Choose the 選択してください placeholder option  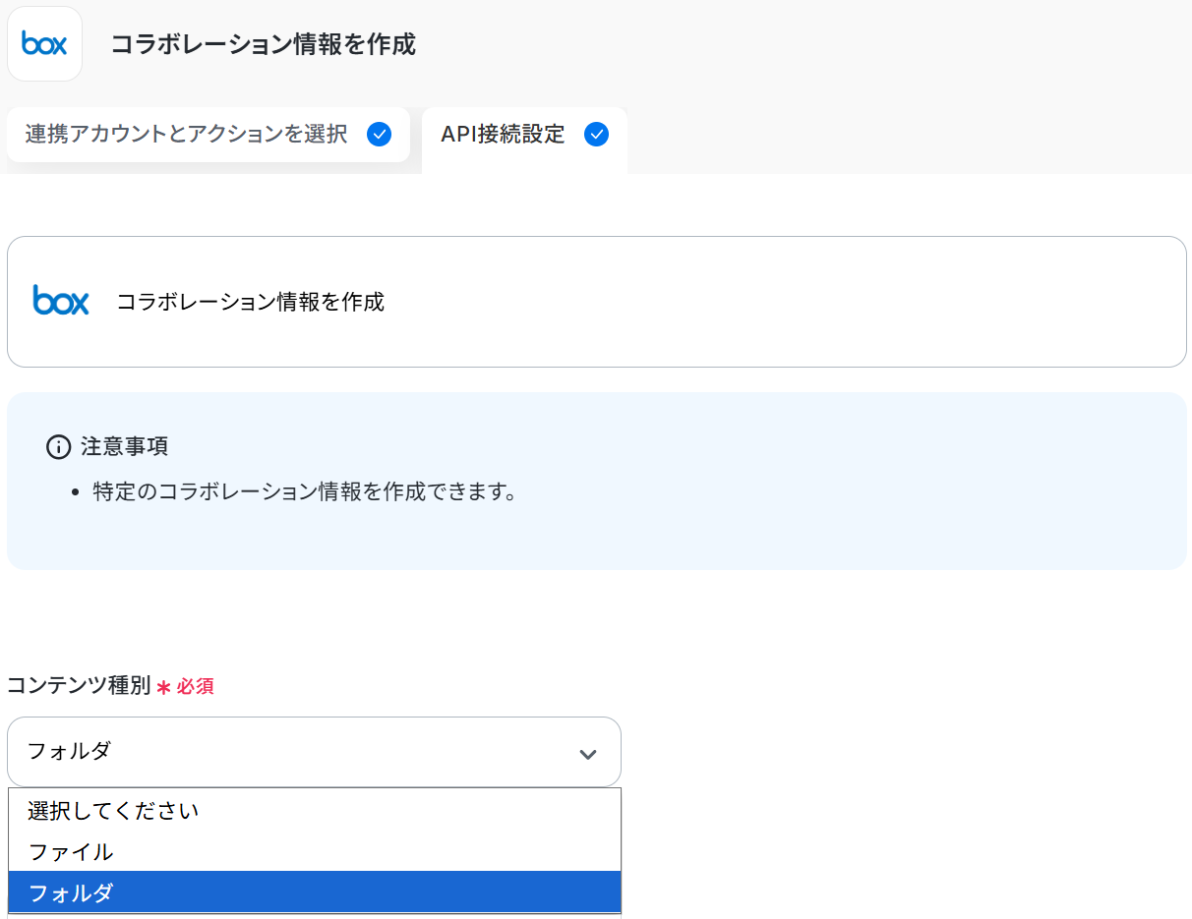pyautogui.click(x=113, y=811)
